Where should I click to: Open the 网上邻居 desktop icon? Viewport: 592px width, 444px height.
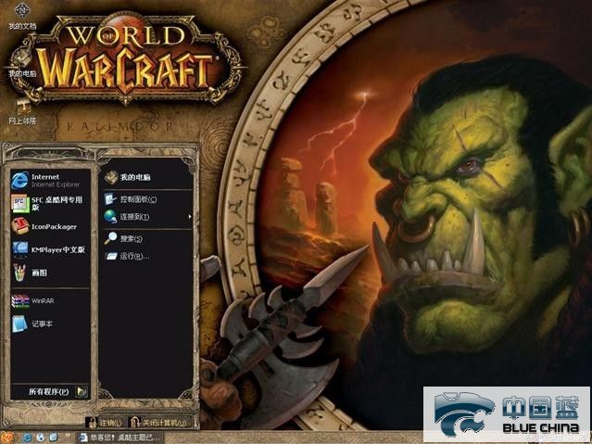pos(22,112)
